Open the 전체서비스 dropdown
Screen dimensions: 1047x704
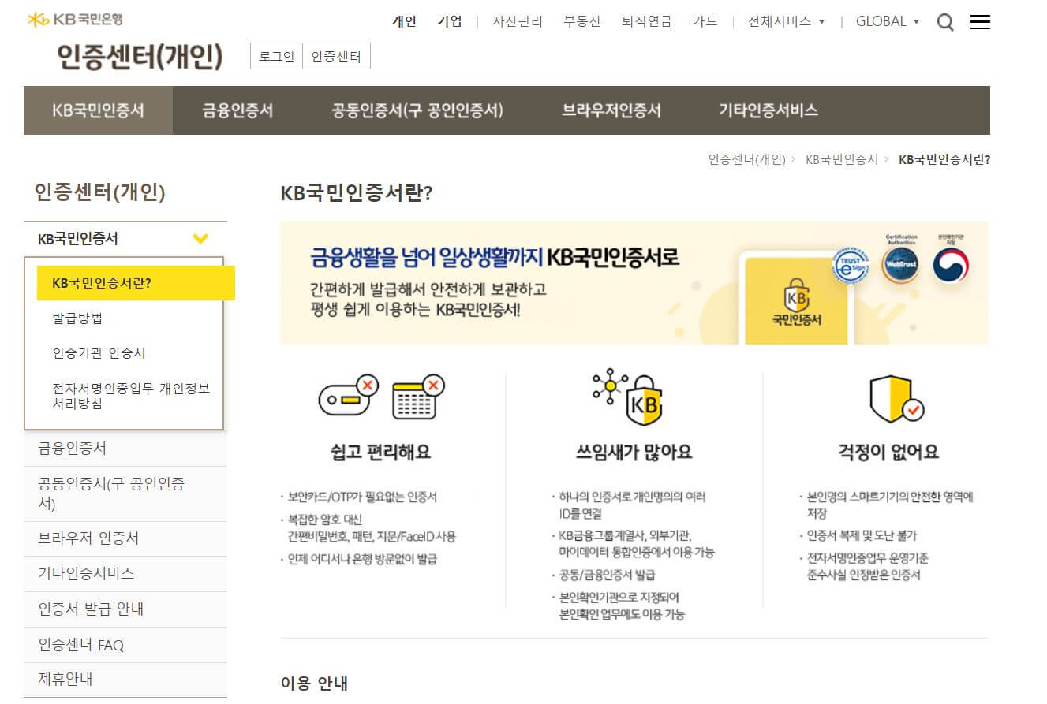[786, 22]
